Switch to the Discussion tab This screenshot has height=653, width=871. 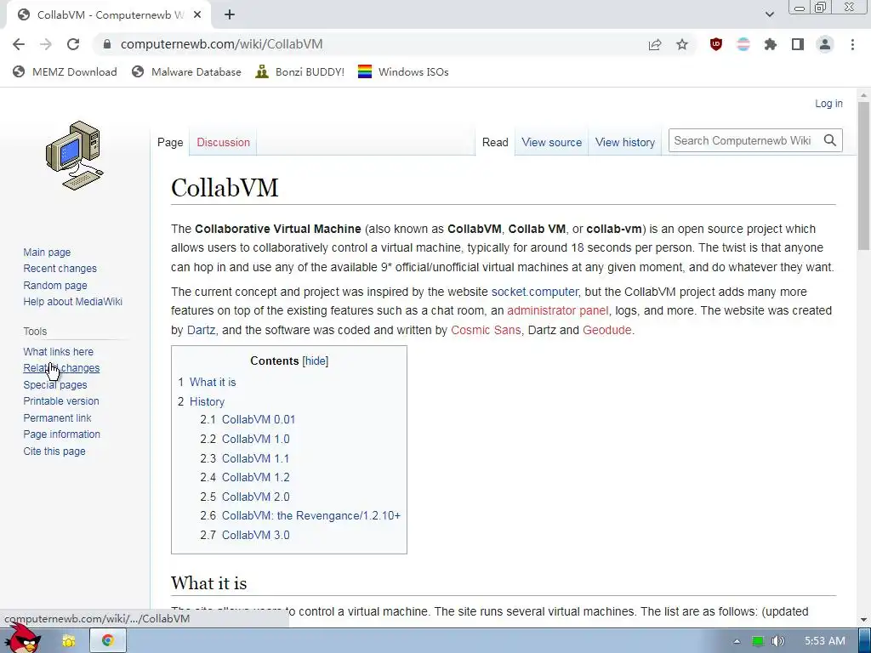pos(224,142)
